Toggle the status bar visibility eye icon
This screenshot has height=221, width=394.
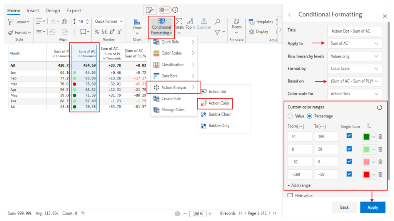pyautogui.click(x=83, y=213)
